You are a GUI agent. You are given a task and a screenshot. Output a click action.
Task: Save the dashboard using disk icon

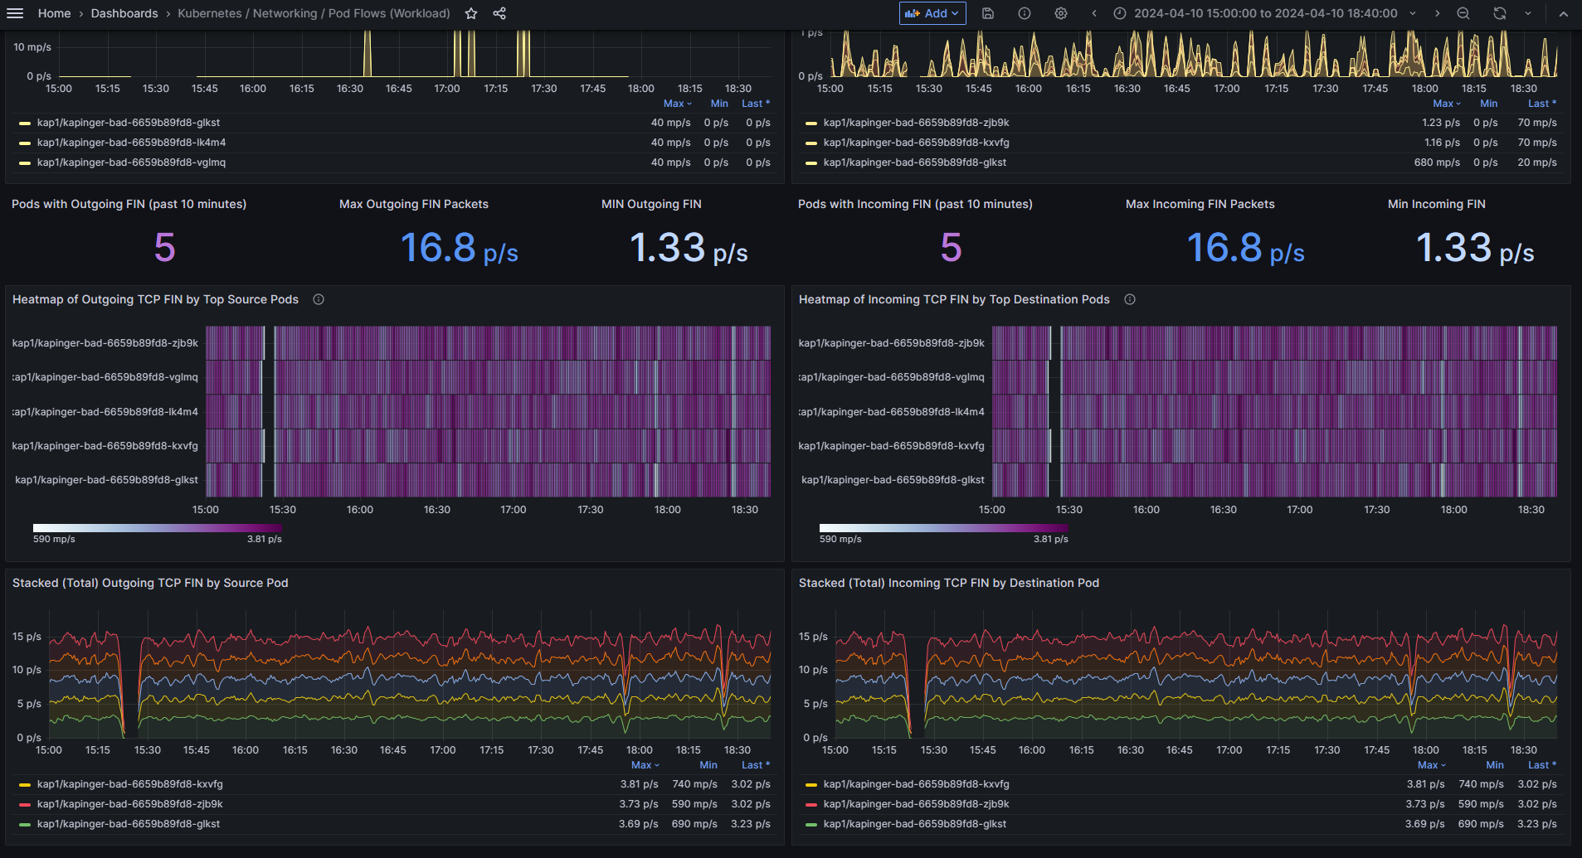(988, 13)
